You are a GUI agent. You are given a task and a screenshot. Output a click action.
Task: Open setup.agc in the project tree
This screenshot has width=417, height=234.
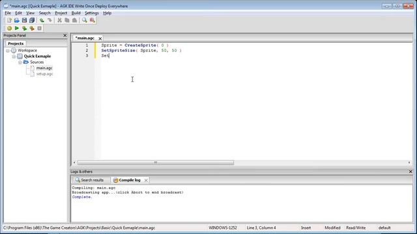(44, 73)
